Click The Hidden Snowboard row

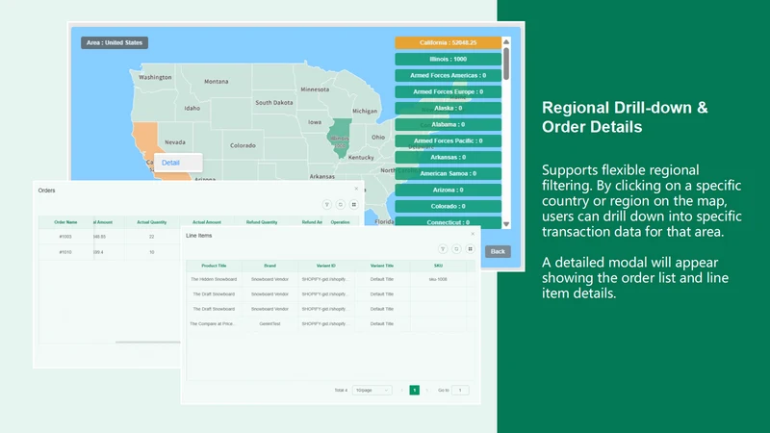[x=330, y=279]
